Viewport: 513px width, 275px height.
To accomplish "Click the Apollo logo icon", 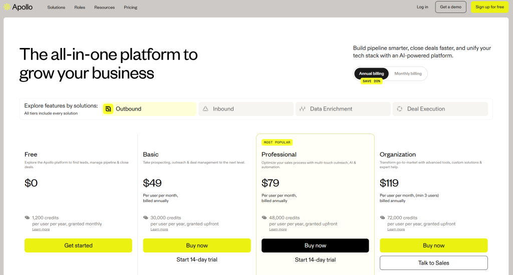I will (7, 7).
